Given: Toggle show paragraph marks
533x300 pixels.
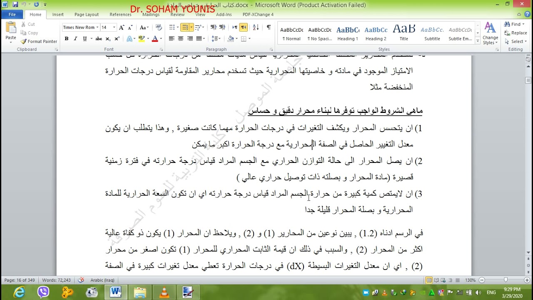Looking at the screenshot, I should pos(269,27).
